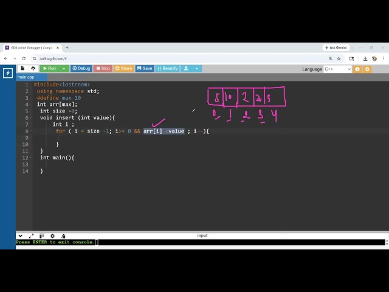Click on 'int arr[max];' code line

(57, 105)
